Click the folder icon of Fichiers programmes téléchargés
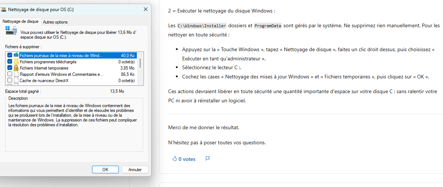The image size is (443, 187). coord(16,61)
